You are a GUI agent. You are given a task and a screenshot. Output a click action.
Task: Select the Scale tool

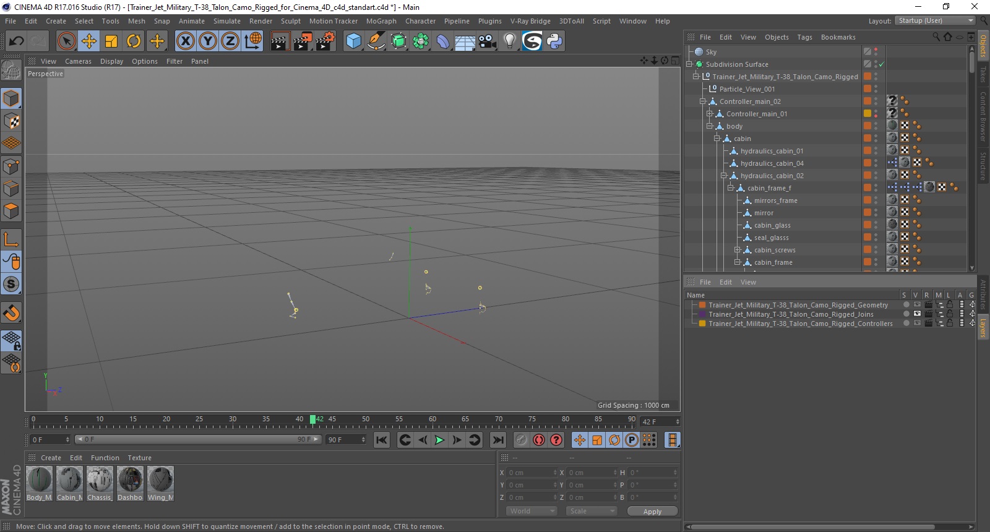pos(111,41)
